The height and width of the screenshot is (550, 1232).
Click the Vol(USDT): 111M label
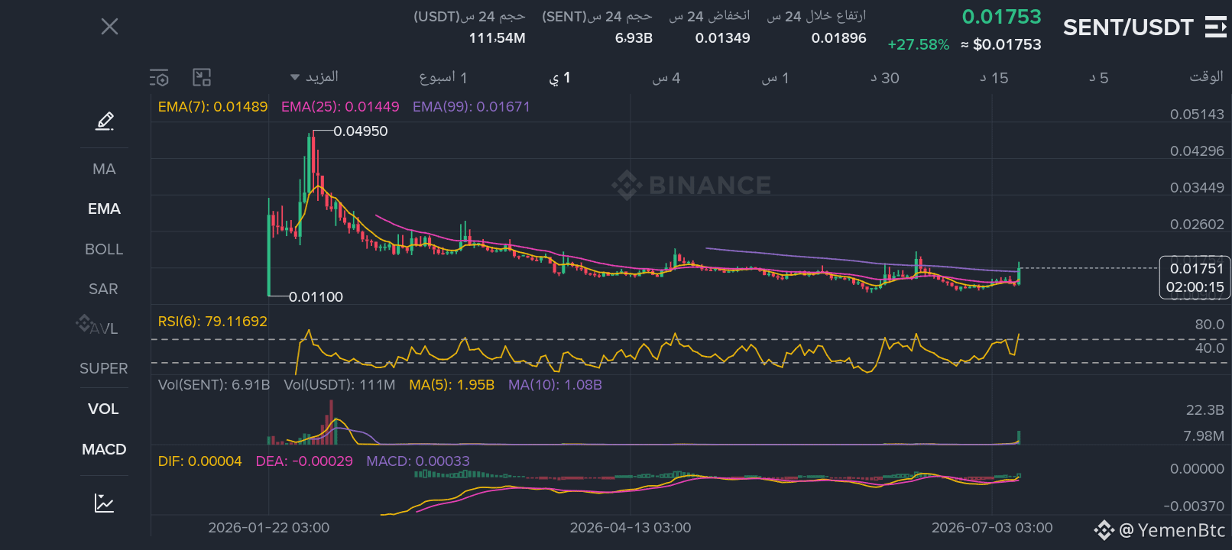point(339,385)
